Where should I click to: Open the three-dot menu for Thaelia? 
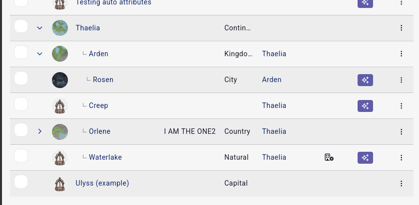[401, 28]
